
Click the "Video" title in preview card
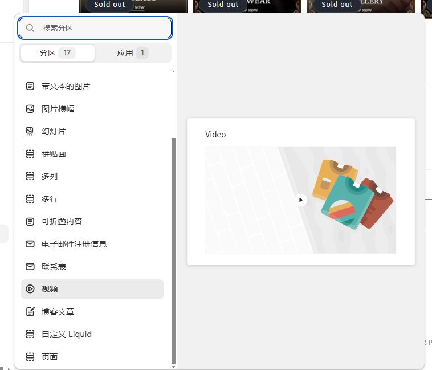(215, 135)
